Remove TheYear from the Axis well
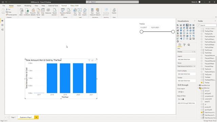 [x=194, y=52]
